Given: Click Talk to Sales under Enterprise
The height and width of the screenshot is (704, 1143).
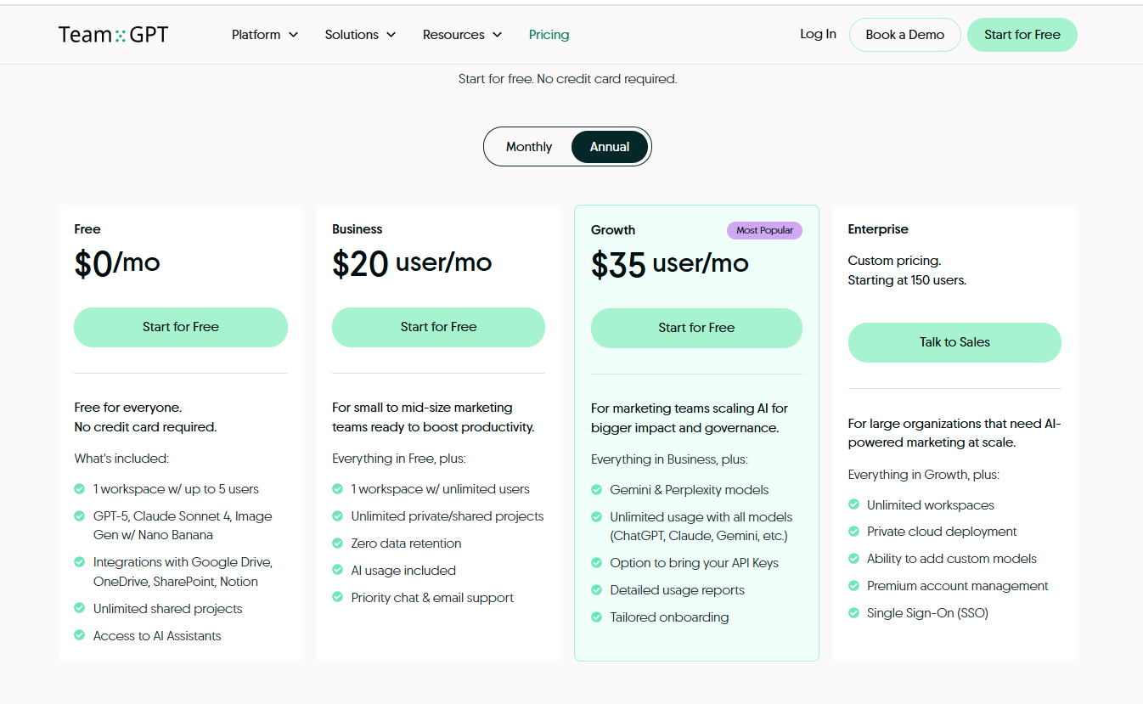Looking at the screenshot, I should (x=954, y=342).
